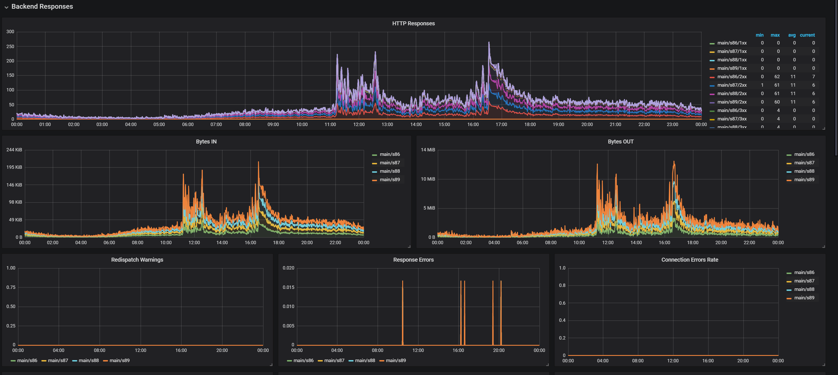Screen dimensions: 838x375
Task: Toggle main/s89 series in Bytes IN legend
Action: 389,180
